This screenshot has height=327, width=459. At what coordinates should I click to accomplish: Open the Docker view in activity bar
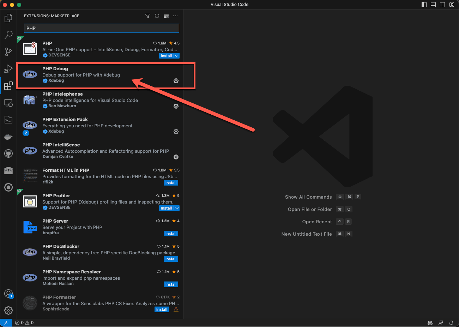coord(8,137)
